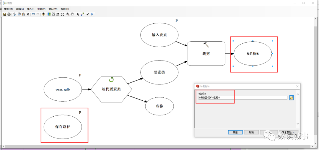Click the Add Data plus icon
Viewport: 319px width, 150px height.
coord(43,14)
